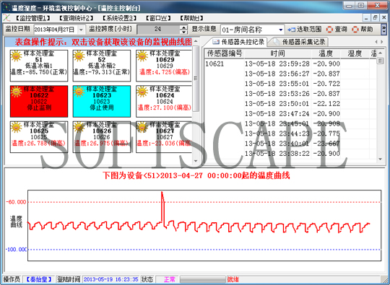Click the device panel vertical scrollbar thumb
The height and width of the screenshot is (285, 390).
coord(196,79)
